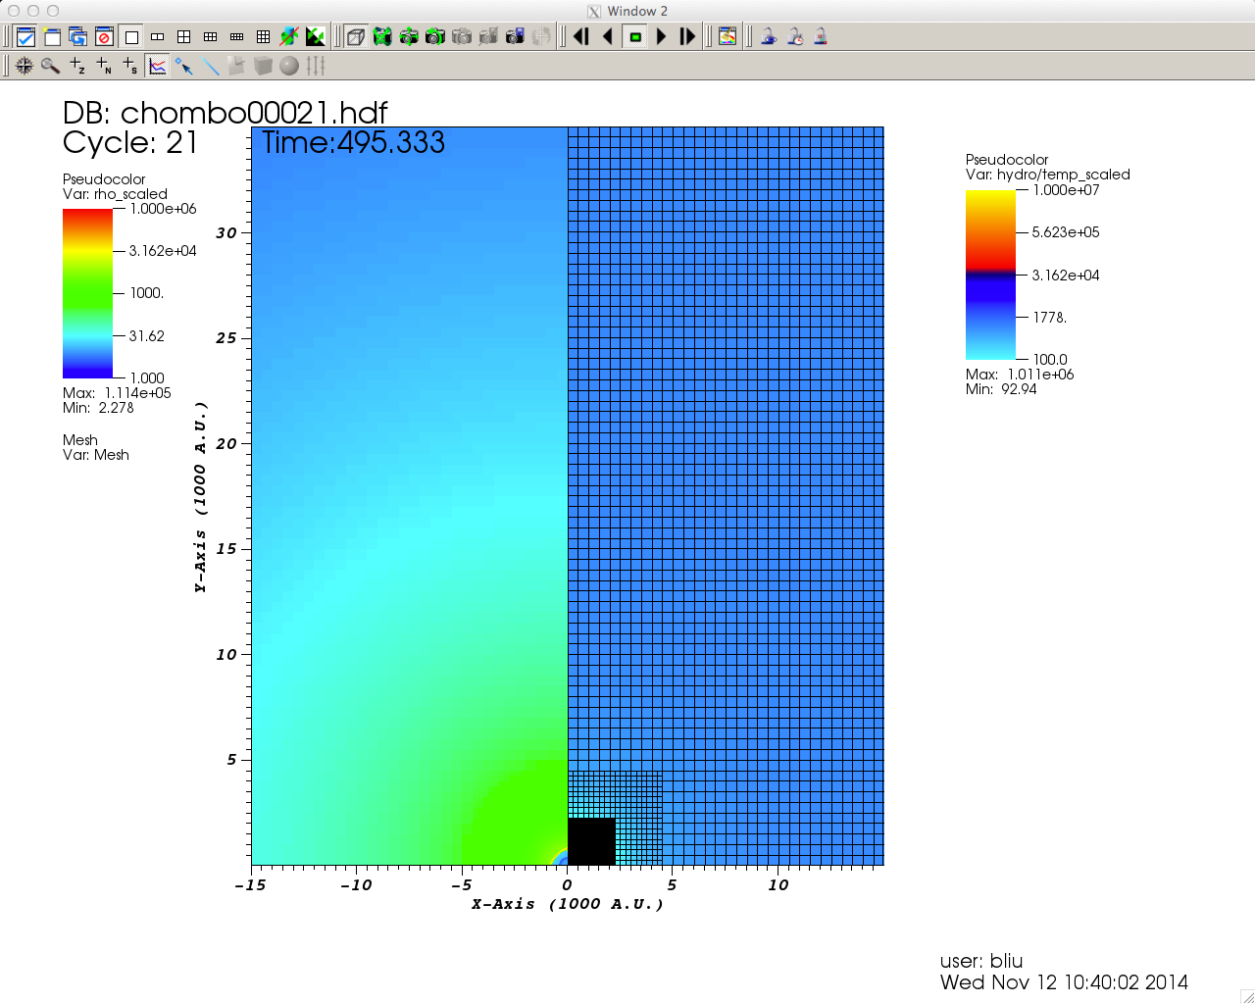The height and width of the screenshot is (1004, 1255).
Task: Click 'Min: 2.278' legend value
Action: [98, 408]
